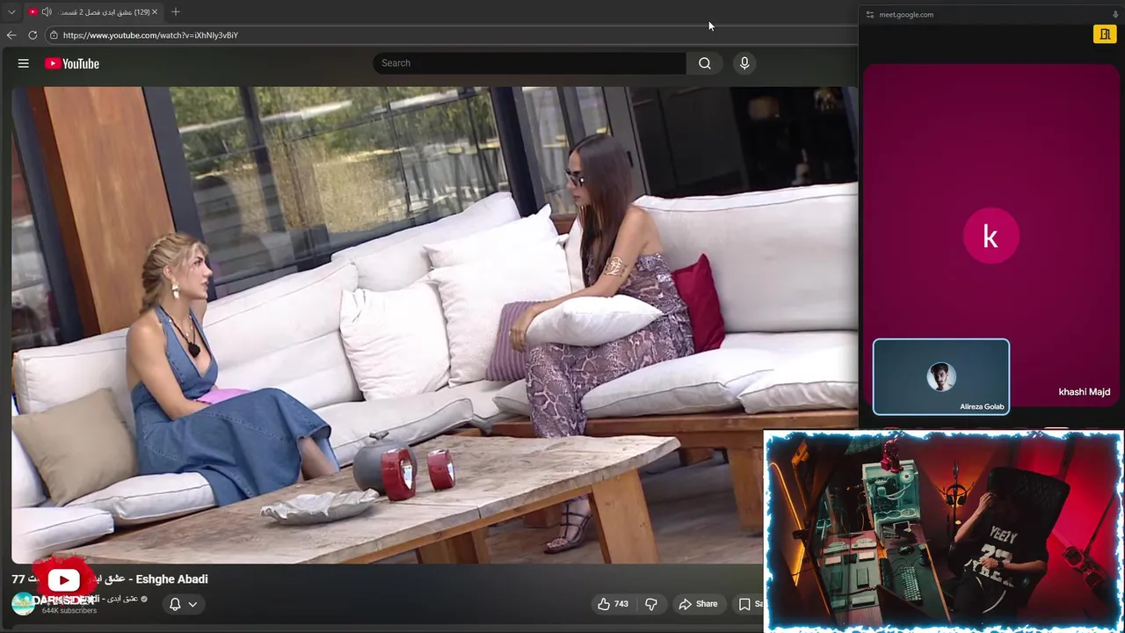Click the Eshghe Abadi video title

click(x=110, y=578)
